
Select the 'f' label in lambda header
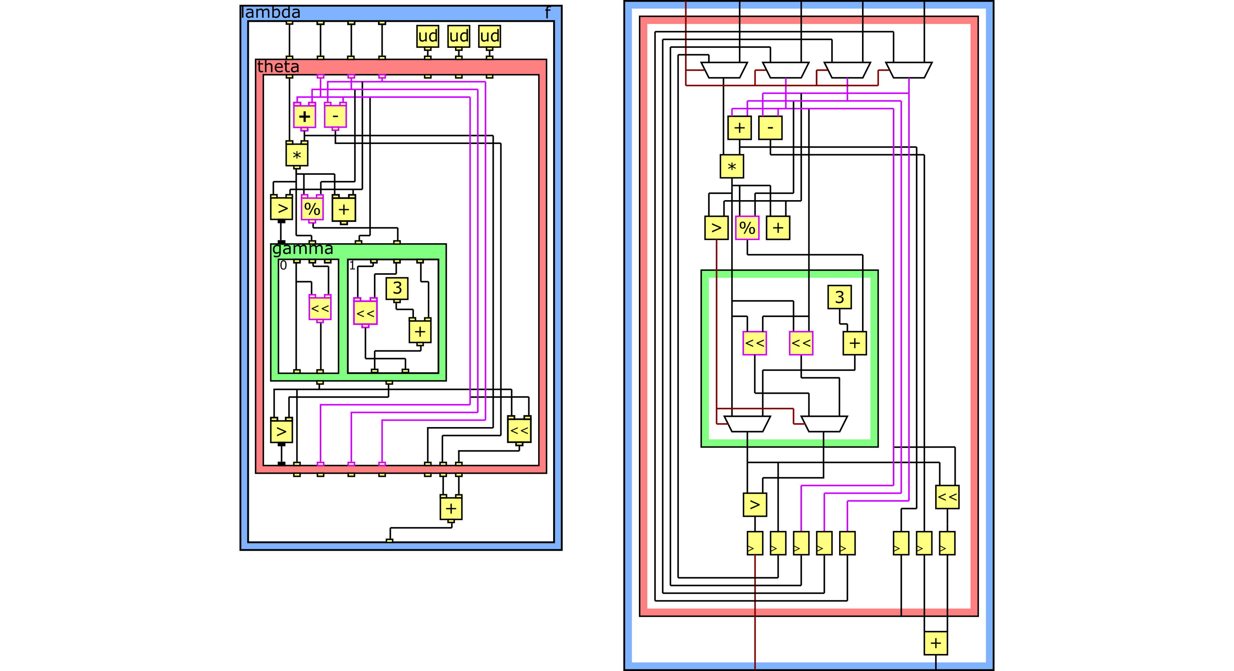pyautogui.click(x=547, y=13)
